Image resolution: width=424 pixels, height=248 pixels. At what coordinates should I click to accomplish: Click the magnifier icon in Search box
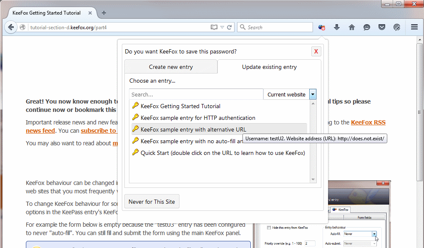click(x=242, y=27)
